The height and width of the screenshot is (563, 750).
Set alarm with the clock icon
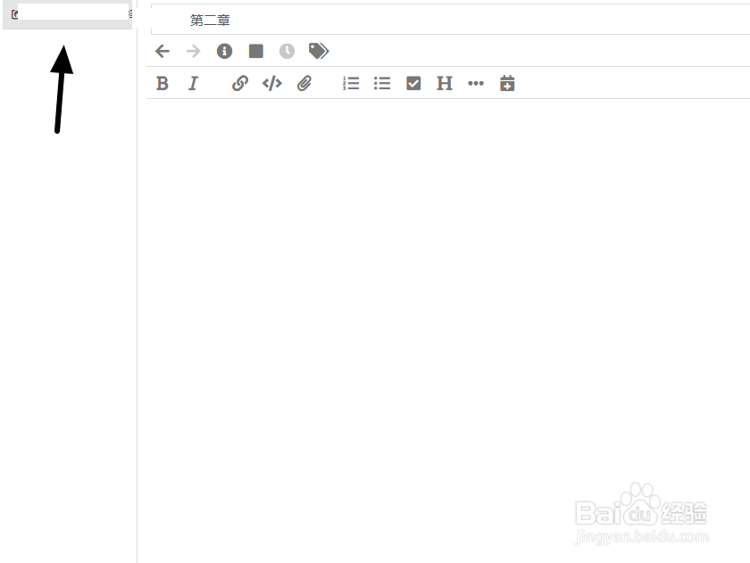tap(287, 51)
